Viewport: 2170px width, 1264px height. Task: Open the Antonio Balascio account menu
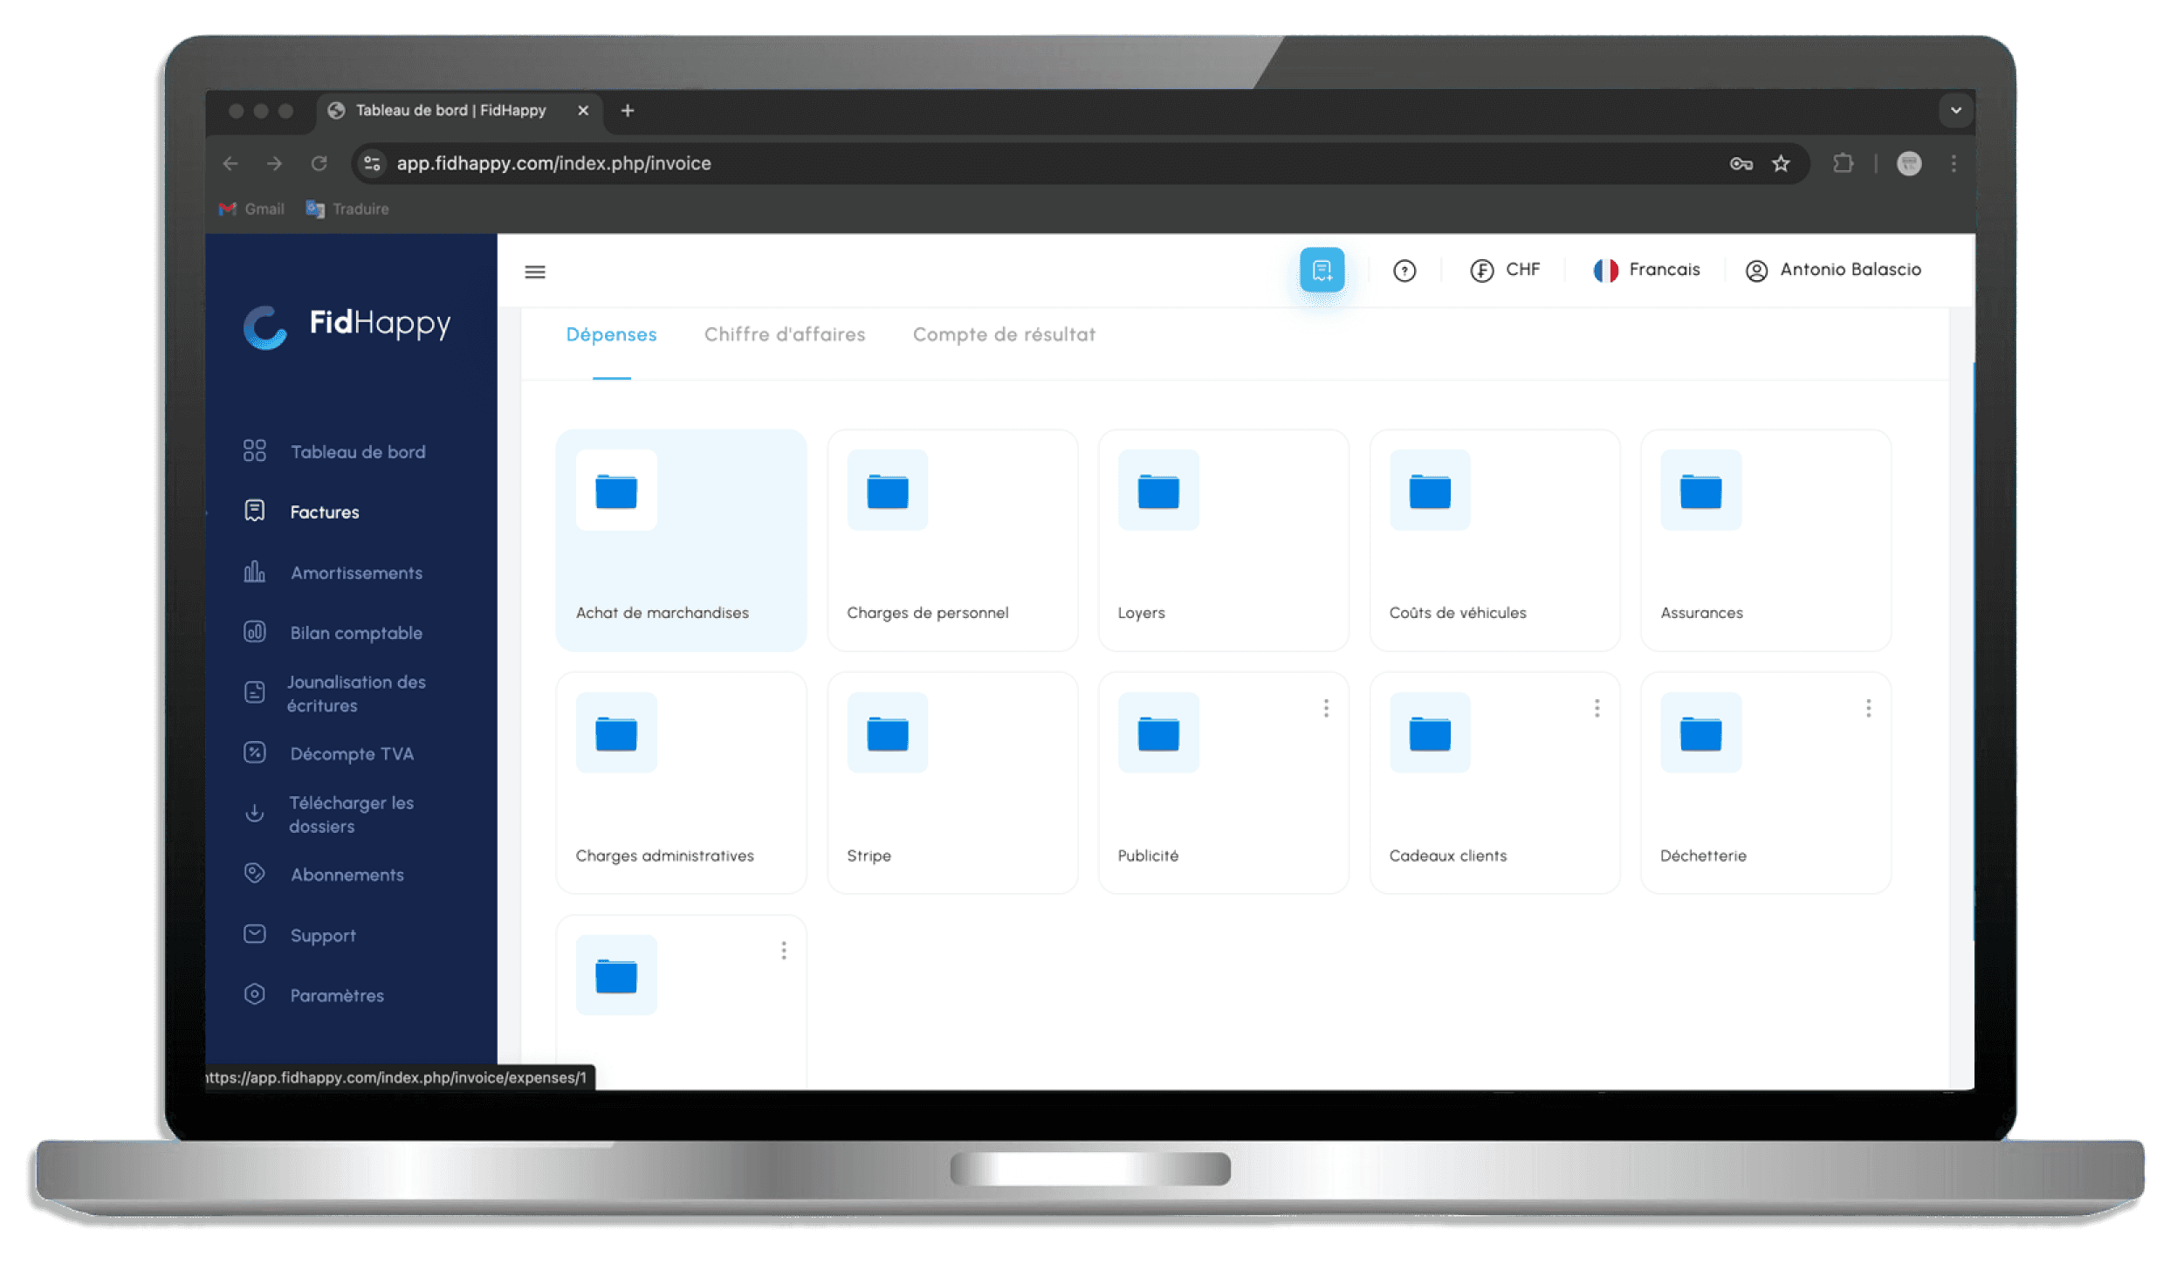1833,270
